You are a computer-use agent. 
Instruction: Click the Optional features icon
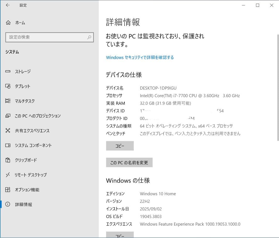click(x=8, y=190)
